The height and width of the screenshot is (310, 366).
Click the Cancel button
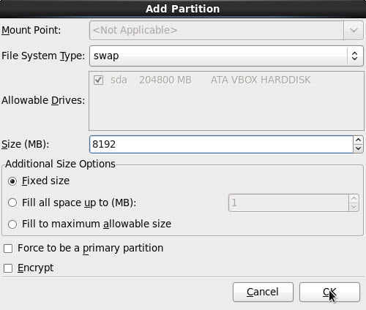(263, 292)
